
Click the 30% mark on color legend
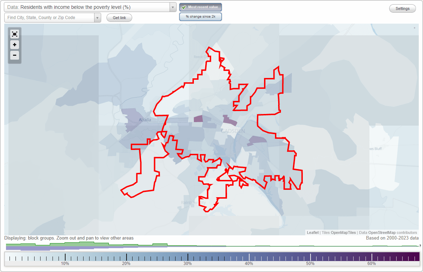pos(188,257)
